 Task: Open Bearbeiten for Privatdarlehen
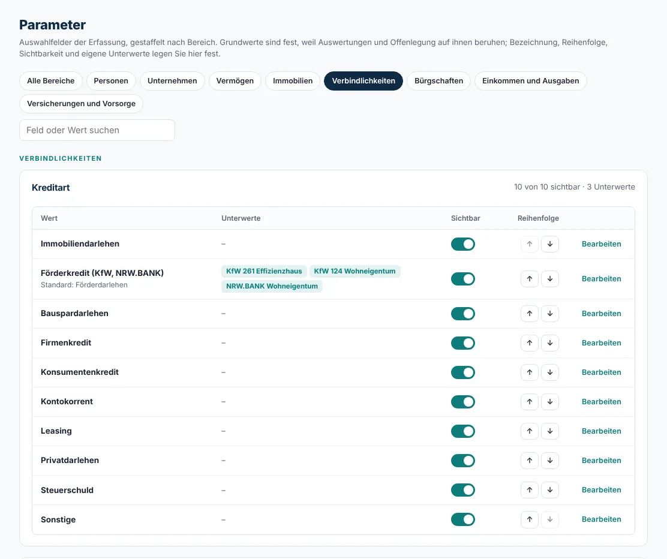(601, 460)
